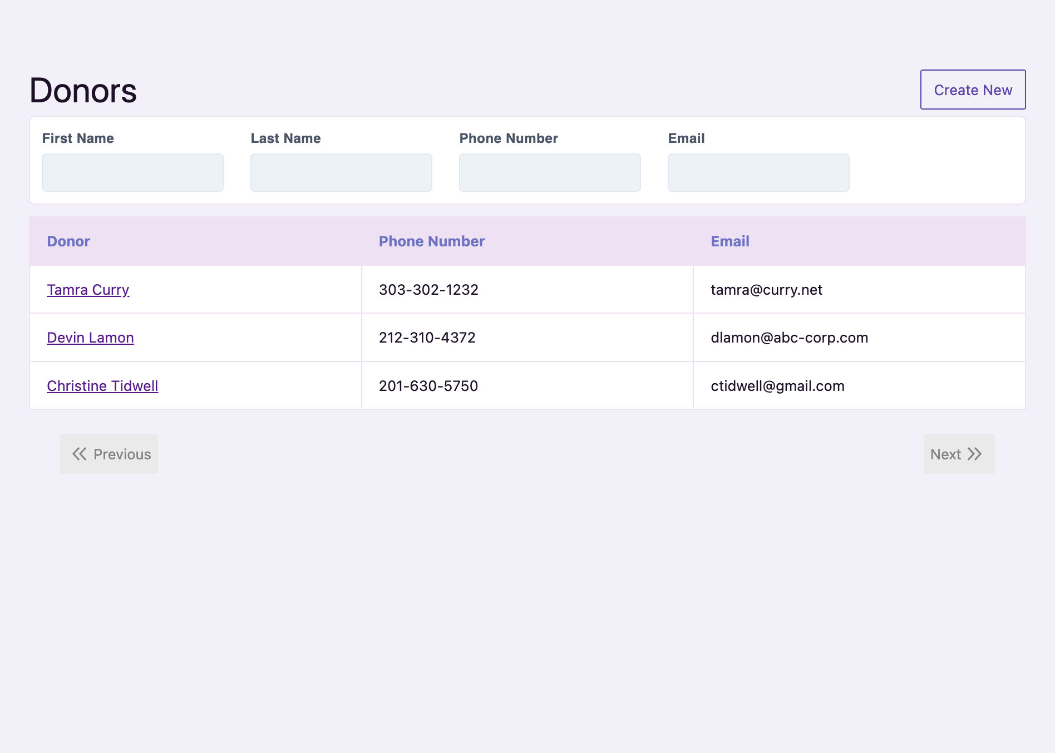This screenshot has width=1055, height=753.
Task: Open Christine Tidwell's donor record
Action: (102, 385)
